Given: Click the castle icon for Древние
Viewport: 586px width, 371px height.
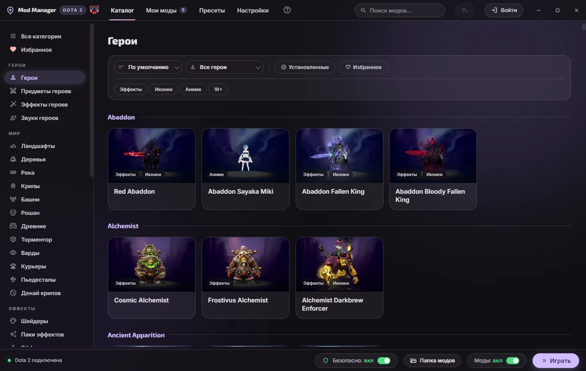Looking at the screenshot, I should coord(13,226).
